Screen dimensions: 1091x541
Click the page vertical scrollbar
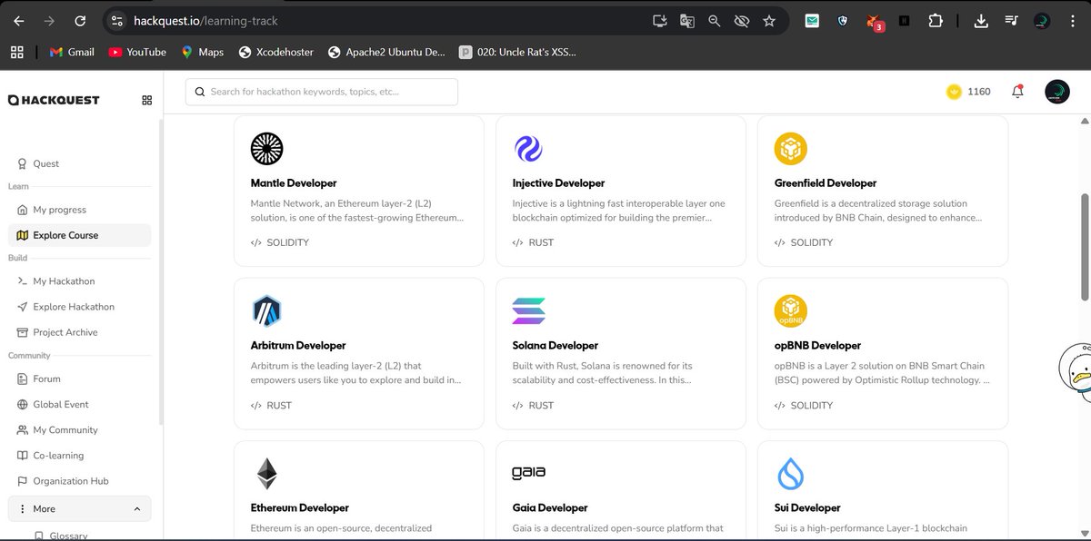click(x=1085, y=247)
